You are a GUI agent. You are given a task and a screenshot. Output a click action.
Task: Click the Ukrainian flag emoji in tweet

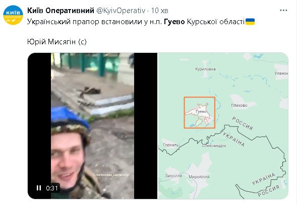pos(250,22)
